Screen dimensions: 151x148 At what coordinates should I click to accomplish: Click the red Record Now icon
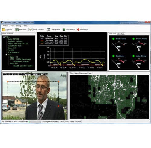pos(78,30)
